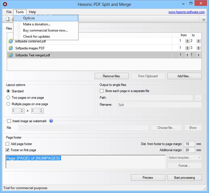Choose Options from the Tools menu

tap(29, 18)
